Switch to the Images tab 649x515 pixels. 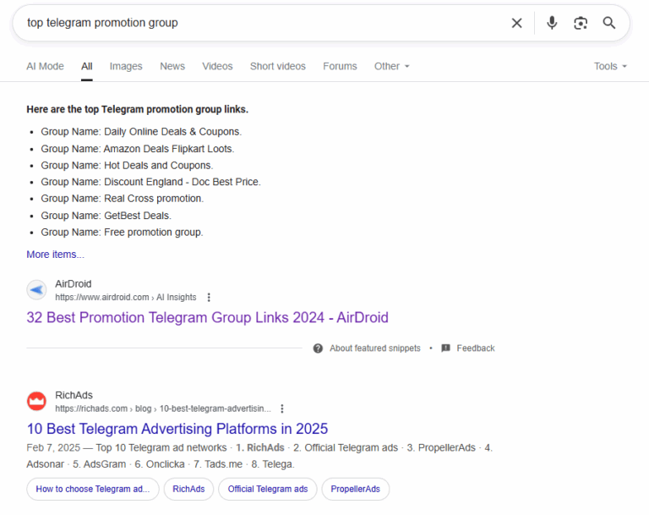[x=126, y=66]
